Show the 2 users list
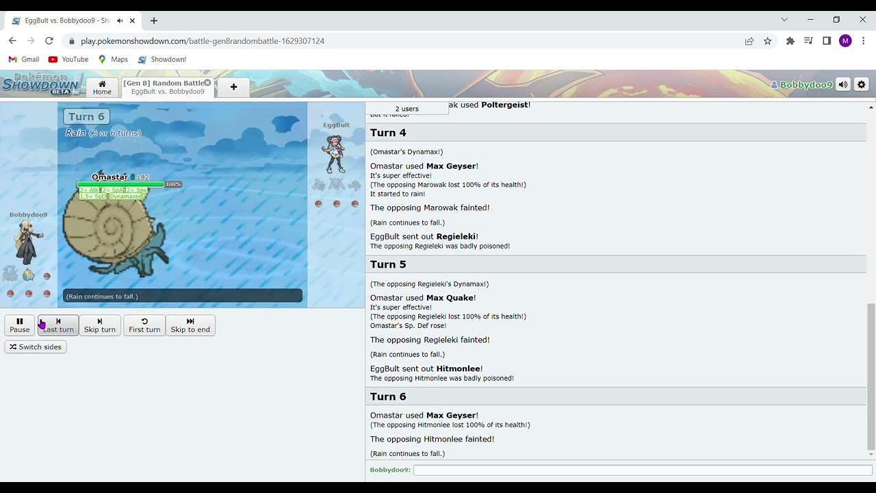This screenshot has width=876, height=493. click(407, 109)
